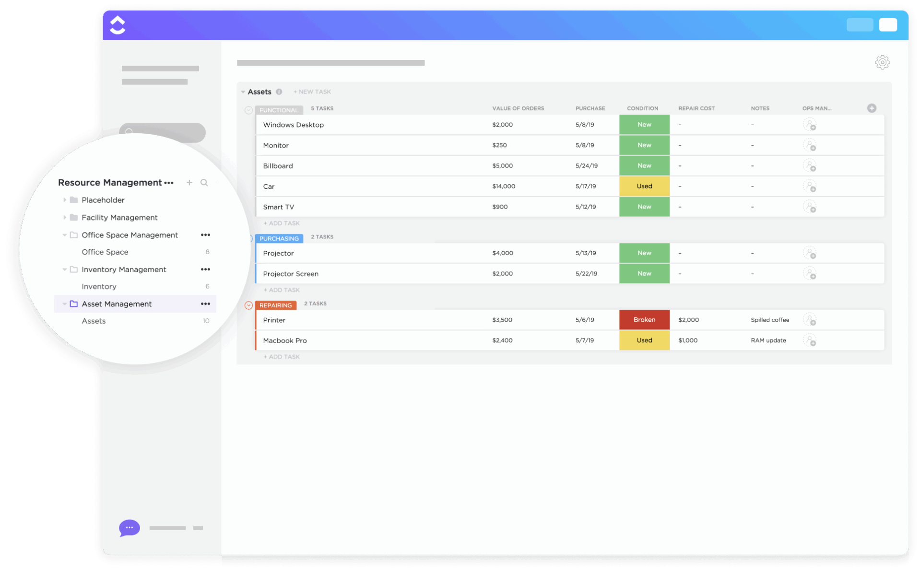
Task: Expand the Placeholder folder
Action: click(x=66, y=200)
